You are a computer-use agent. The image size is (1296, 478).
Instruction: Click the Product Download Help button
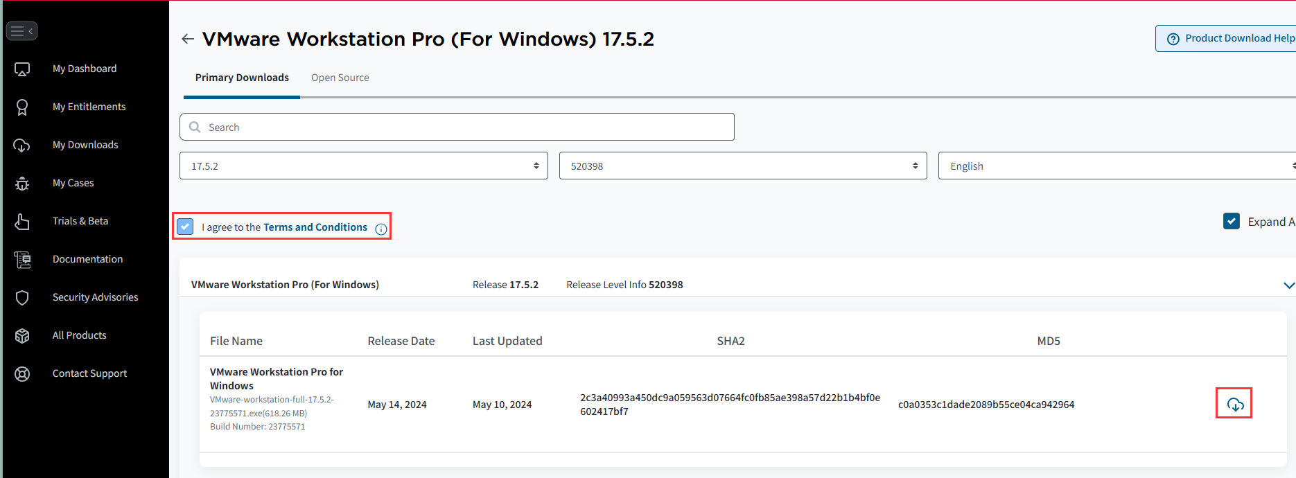coord(1225,38)
